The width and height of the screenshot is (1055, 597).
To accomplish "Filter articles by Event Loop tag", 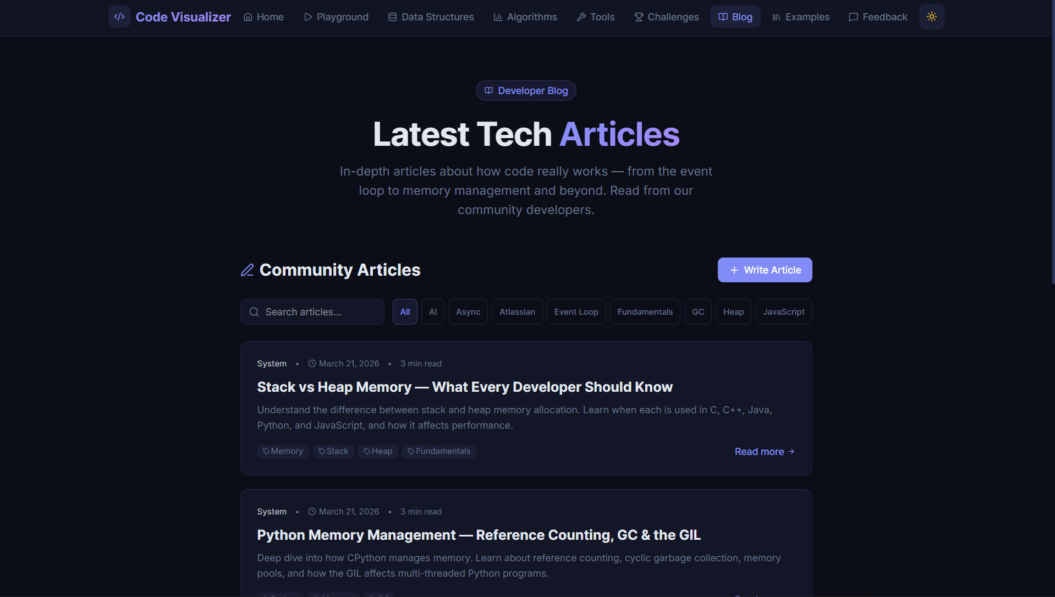I will [576, 312].
